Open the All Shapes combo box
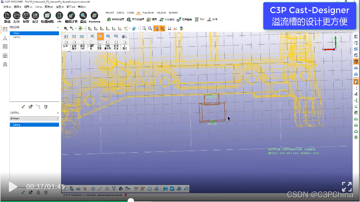 [x=34, y=118]
